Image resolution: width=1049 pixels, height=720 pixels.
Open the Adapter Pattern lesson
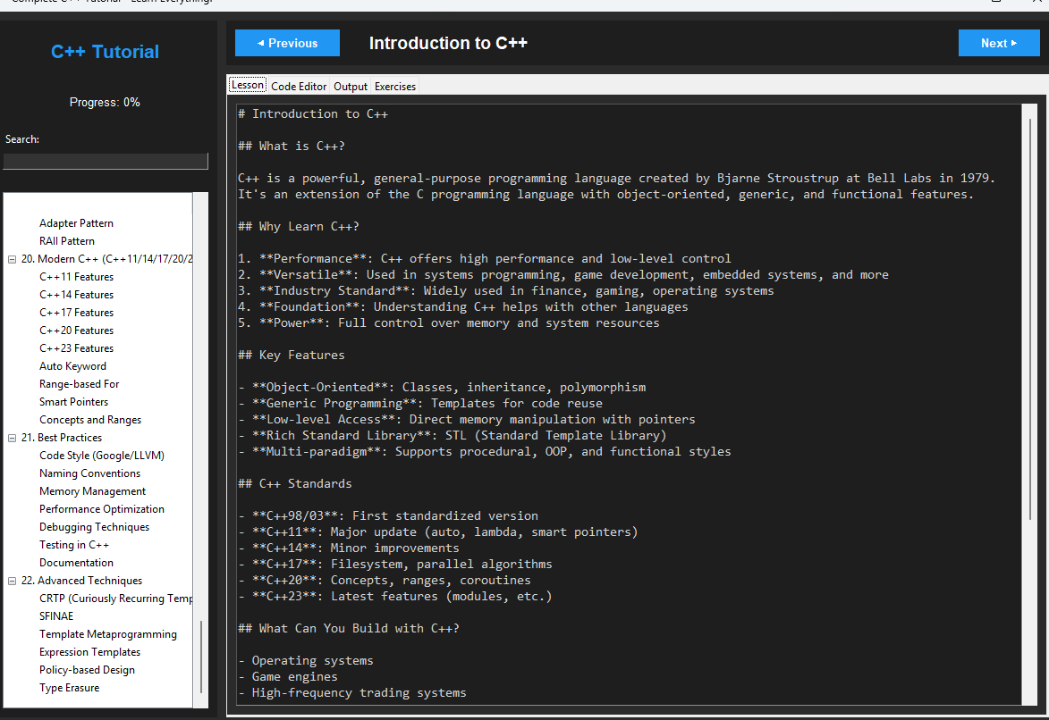76,222
